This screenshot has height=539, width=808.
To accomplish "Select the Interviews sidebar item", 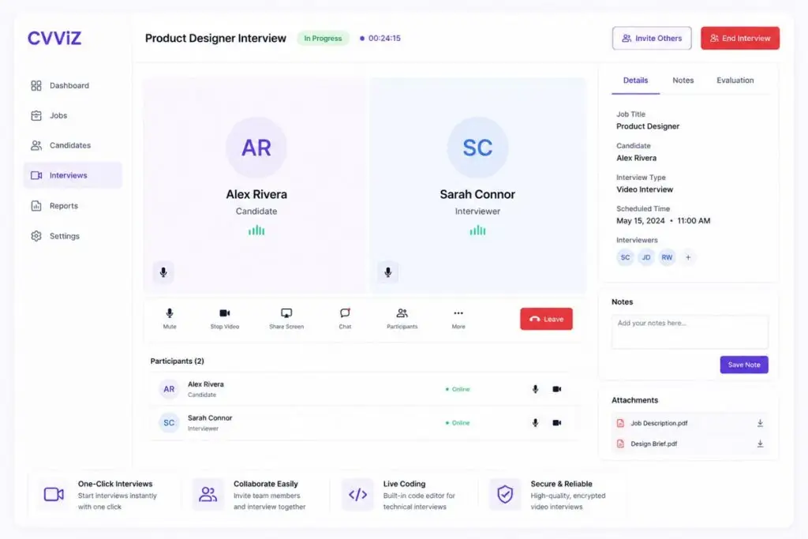I will click(x=72, y=175).
